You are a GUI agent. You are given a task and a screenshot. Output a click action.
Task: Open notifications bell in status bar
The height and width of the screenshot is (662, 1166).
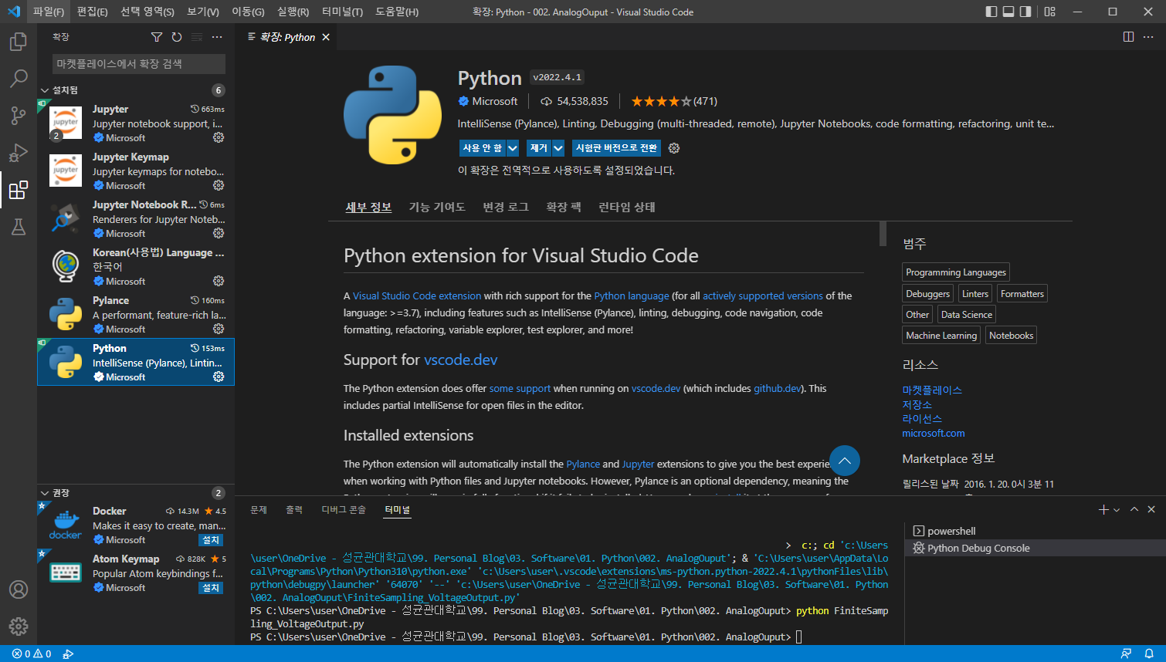click(x=1149, y=654)
